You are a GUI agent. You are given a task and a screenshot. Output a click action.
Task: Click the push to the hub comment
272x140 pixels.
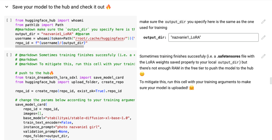pyautogui.click(x=34, y=73)
